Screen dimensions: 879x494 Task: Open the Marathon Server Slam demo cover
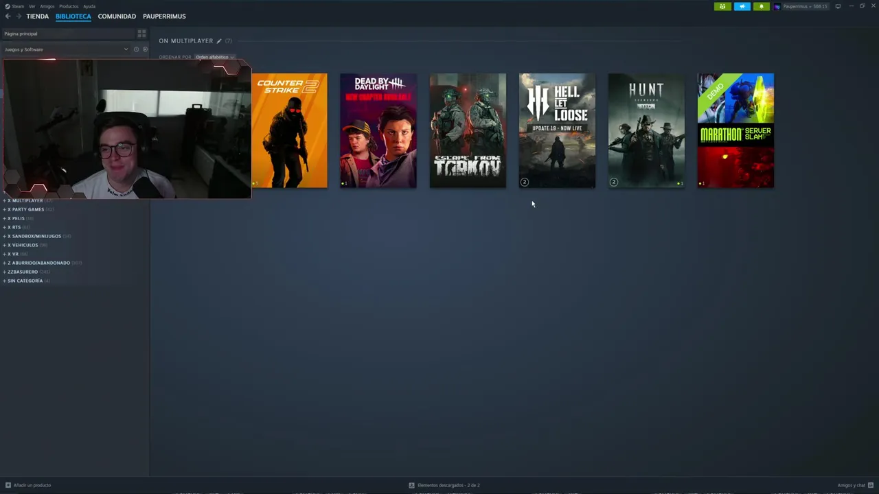(x=735, y=130)
